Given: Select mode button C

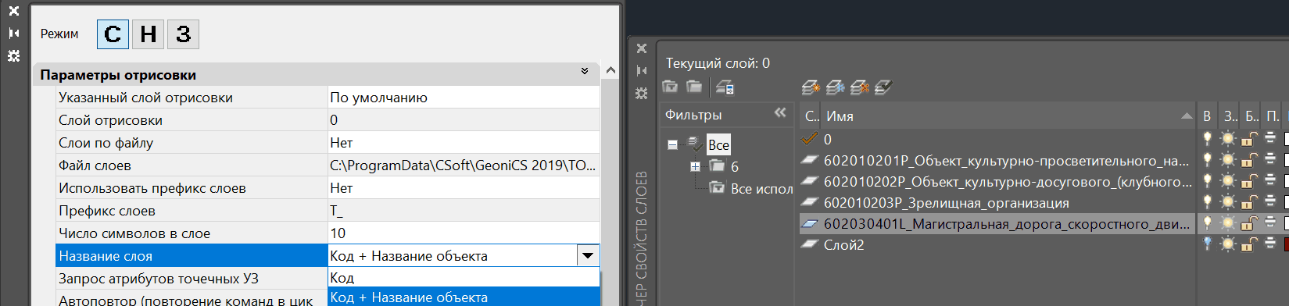Looking at the screenshot, I should [x=113, y=34].
